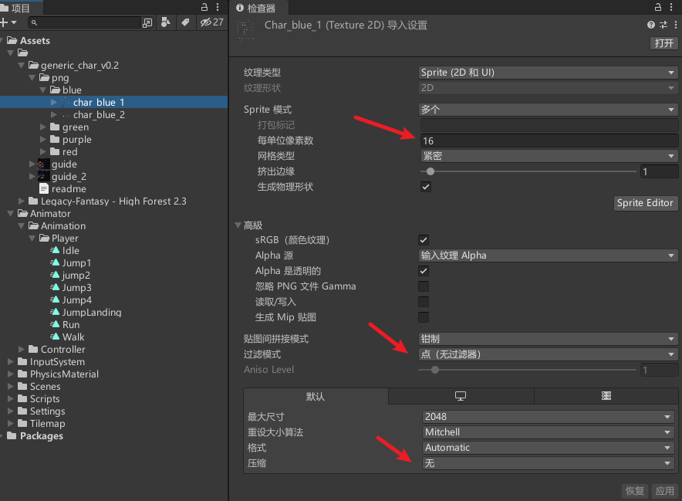Select the 检查器 tab

pyautogui.click(x=258, y=7)
